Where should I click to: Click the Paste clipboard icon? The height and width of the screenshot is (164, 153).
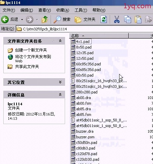click(x=138, y=19)
